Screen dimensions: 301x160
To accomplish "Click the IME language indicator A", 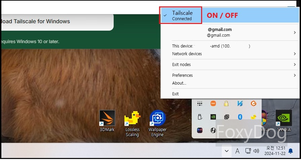I will 237,151.
